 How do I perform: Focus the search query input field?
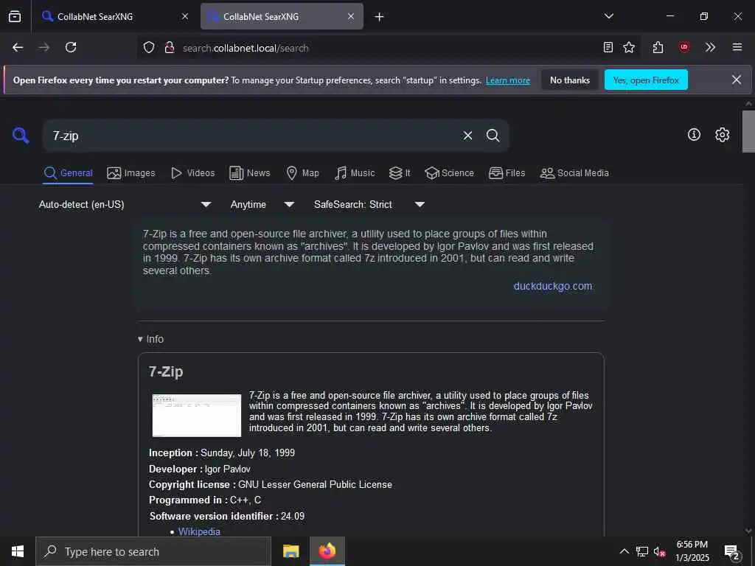click(x=254, y=136)
